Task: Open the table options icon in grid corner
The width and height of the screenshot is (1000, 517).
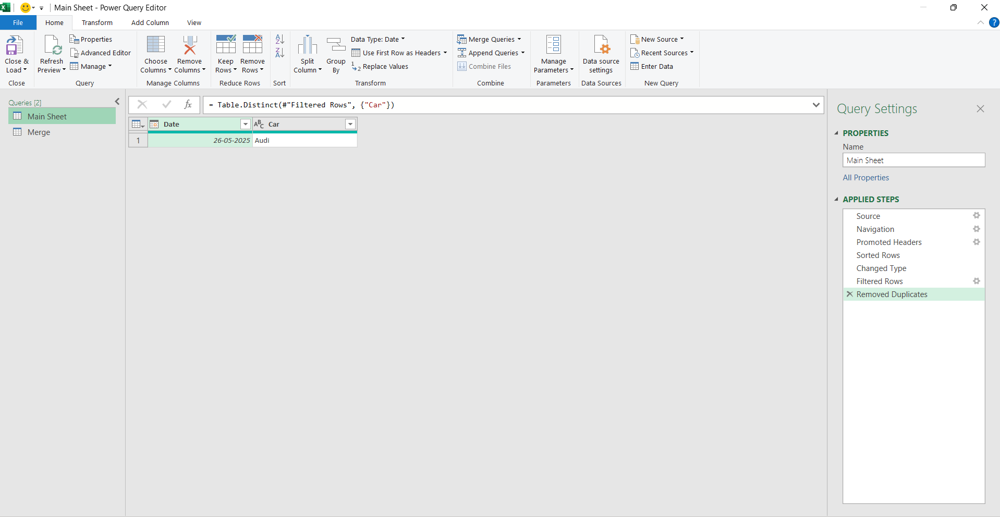Action: click(x=138, y=124)
